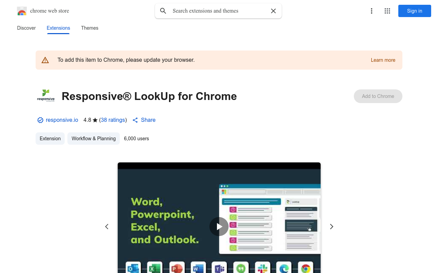
Task: Click the share icon
Action: coord(135,120)
